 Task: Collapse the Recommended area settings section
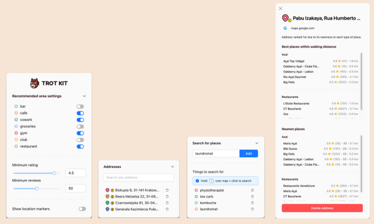pos(84,96)
